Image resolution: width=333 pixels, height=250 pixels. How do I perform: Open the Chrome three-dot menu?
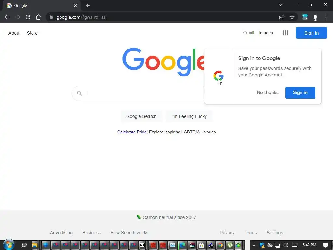(326, 17)
